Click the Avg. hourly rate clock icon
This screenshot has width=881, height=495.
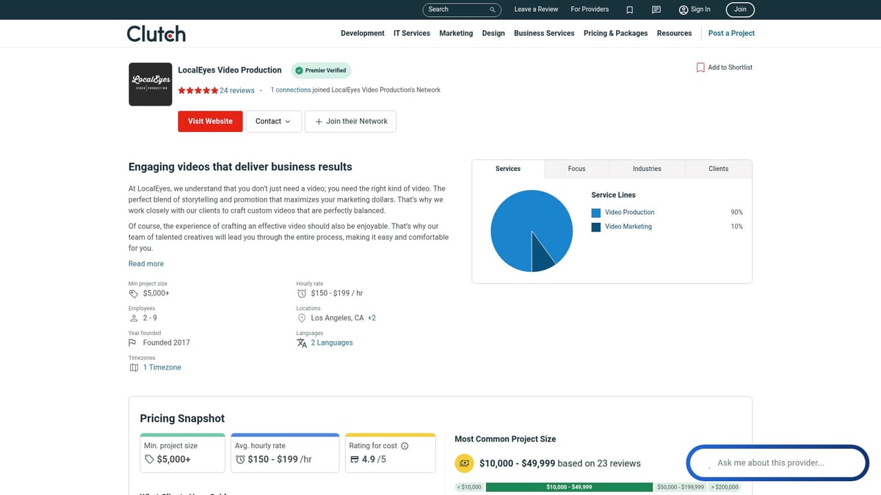[x=240, y=459]
